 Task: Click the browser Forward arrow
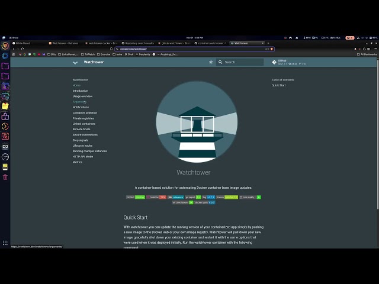pyautogui.click(x=18, y=49)
